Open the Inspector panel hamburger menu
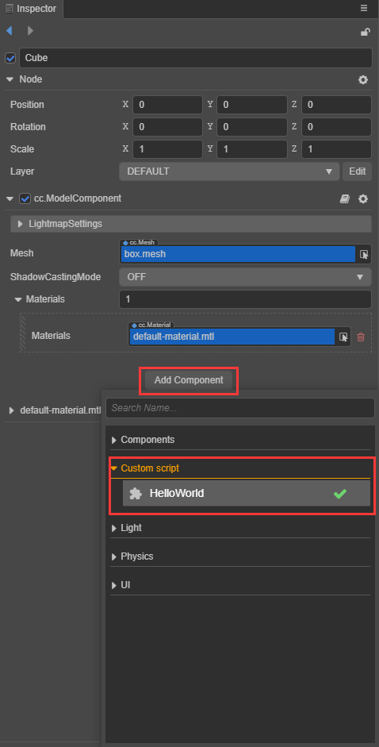379x747 pixels. (x=364, y=8)
